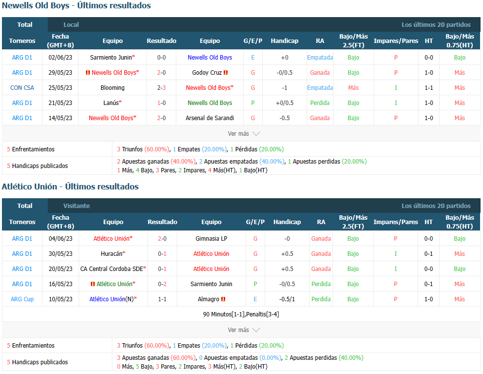Open the ARG D1 link for 02/06/23
The height and width of the screenshot is (374, 483).
[22, 58]
